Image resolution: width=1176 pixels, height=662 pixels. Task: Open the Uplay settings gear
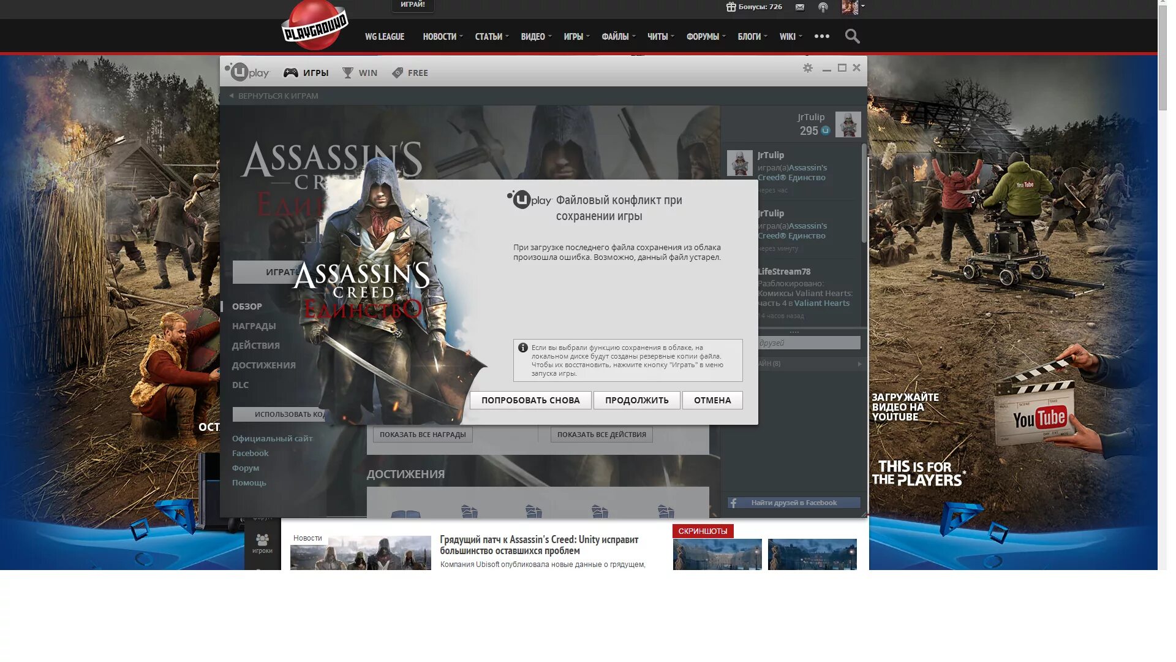(808, 68)
